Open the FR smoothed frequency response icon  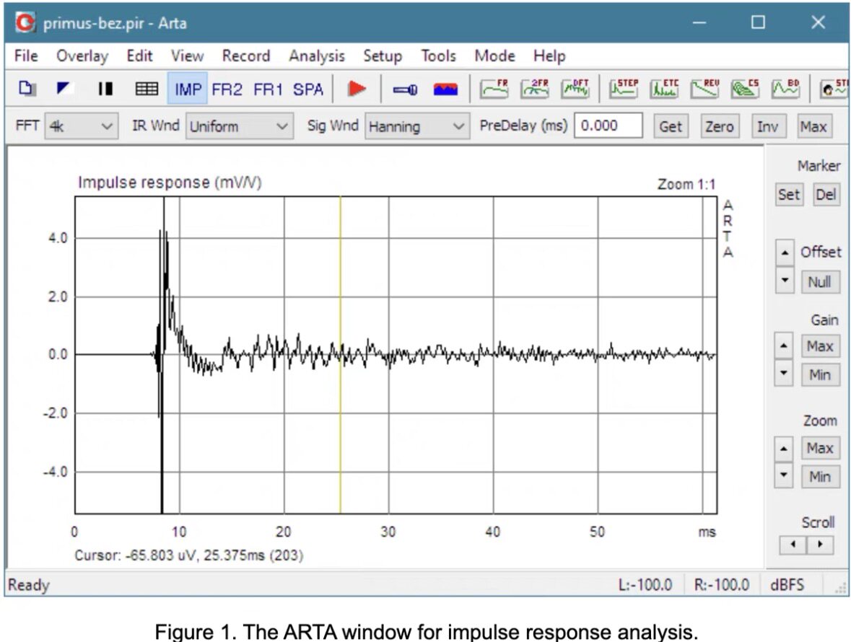coord(494,89)
